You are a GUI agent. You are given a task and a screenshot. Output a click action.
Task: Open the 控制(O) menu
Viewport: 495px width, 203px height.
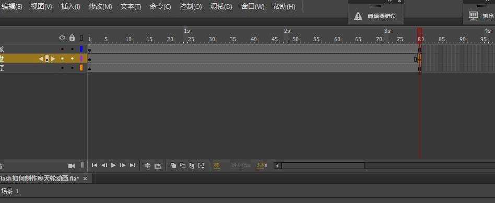191,6
